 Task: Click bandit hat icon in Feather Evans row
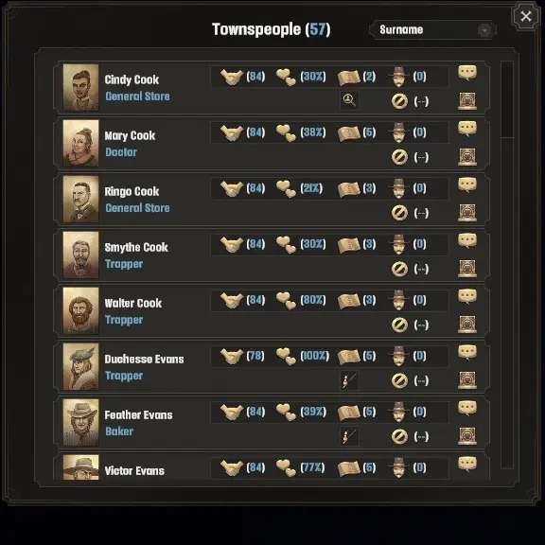(398, 412)
